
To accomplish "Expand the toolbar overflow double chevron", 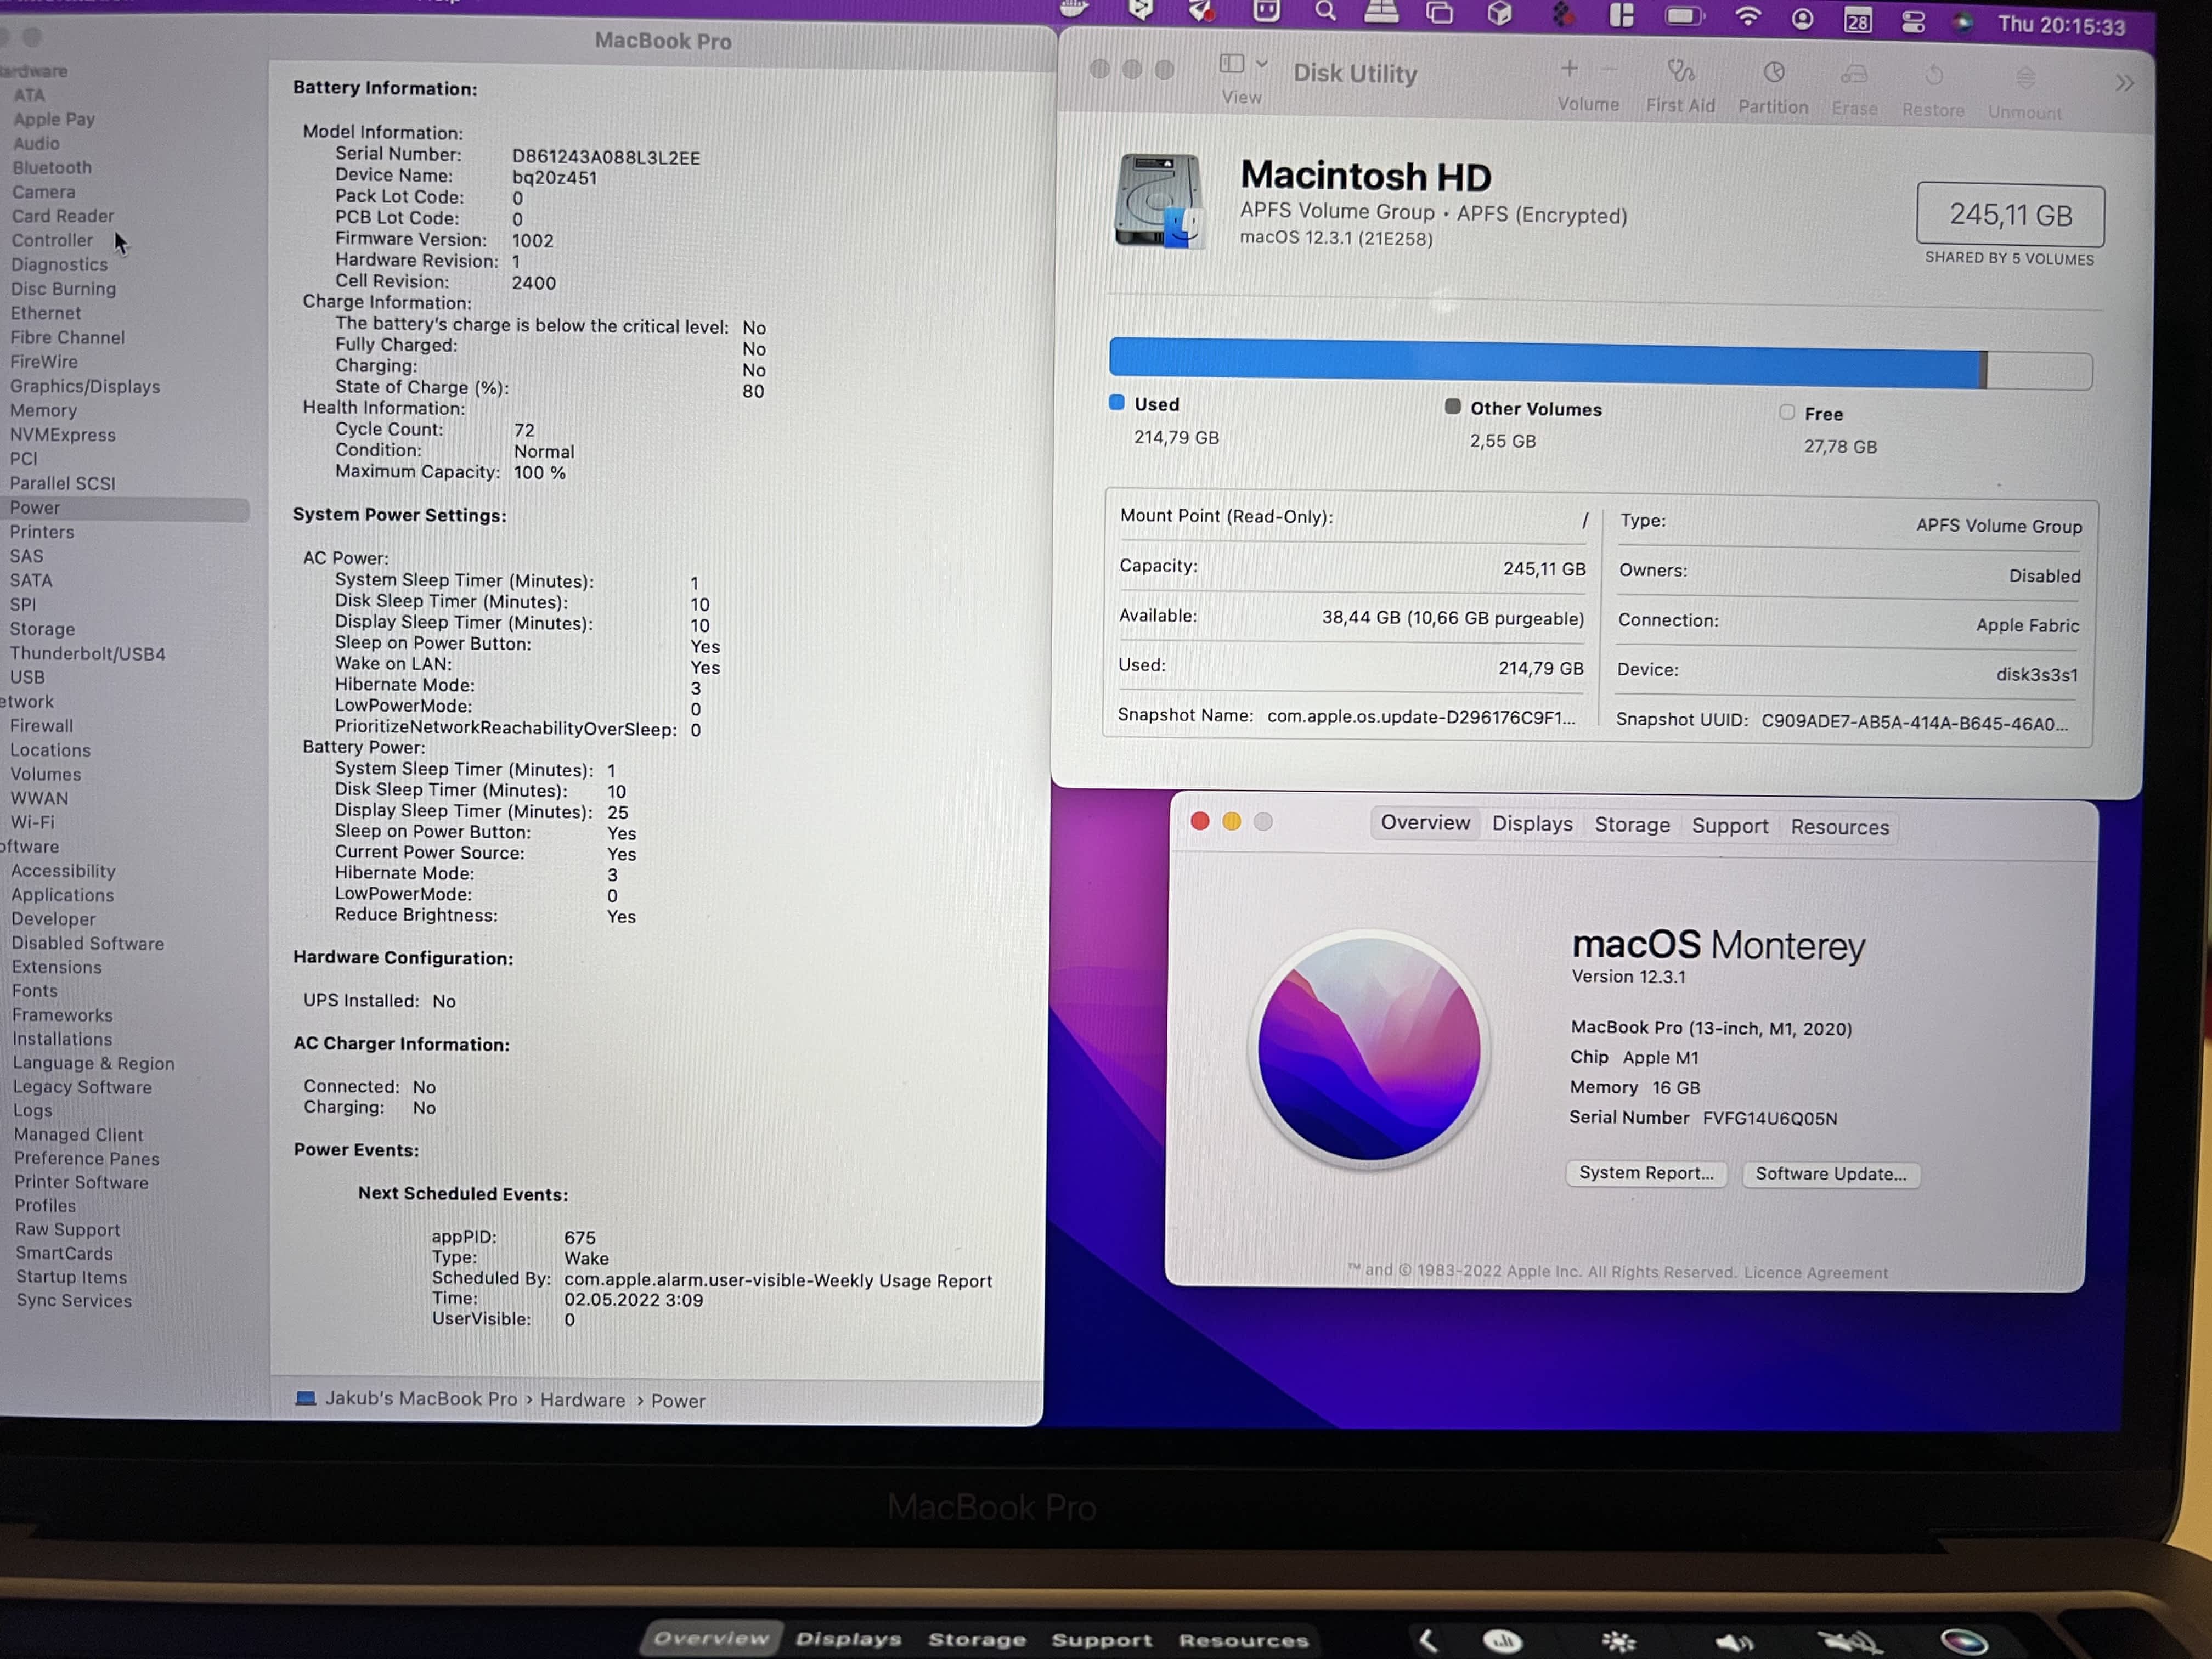I will [2124, 83].
